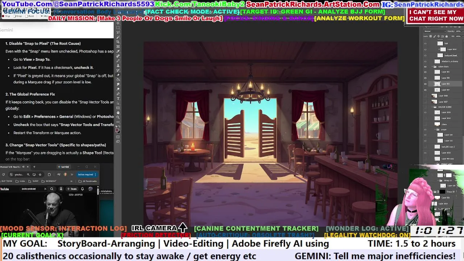The height and width of the screenshot is (261, 464).
Task: Open YouTube notifications bell
Action: [82, 189]
